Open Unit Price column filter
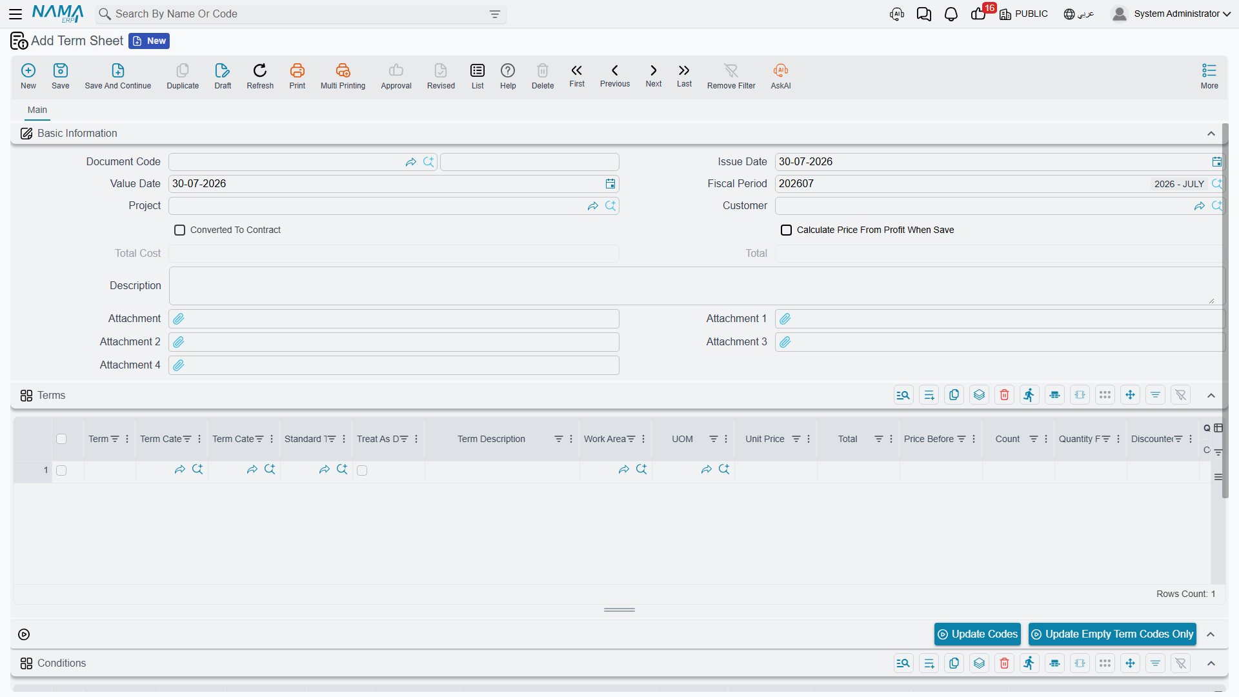 (x=796, y=439)
